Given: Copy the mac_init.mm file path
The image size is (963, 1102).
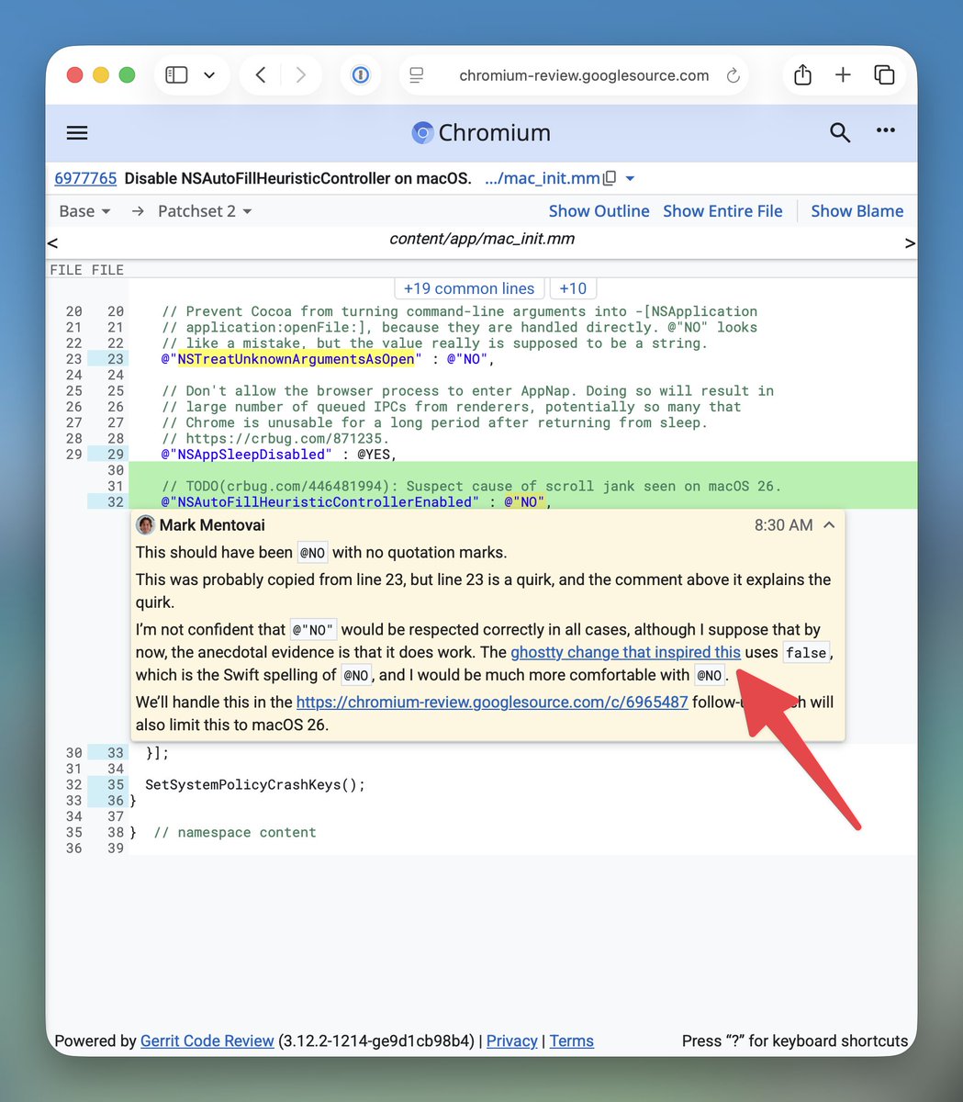Looking at the screenshot, I should 610,178.
